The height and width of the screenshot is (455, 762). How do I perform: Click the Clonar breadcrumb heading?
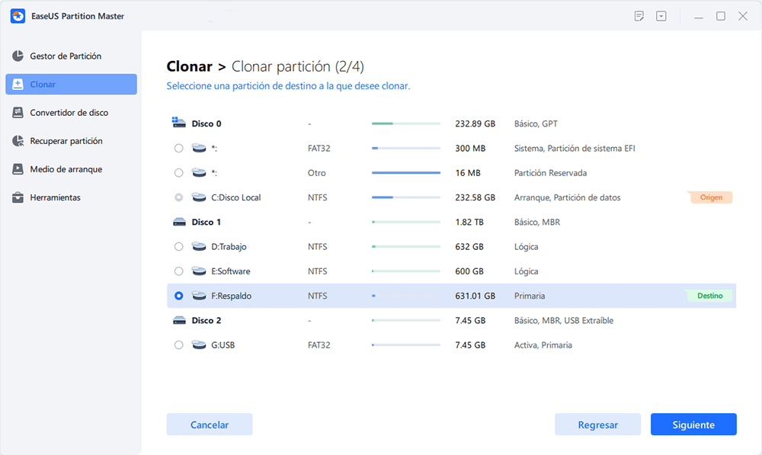point(190,66)
